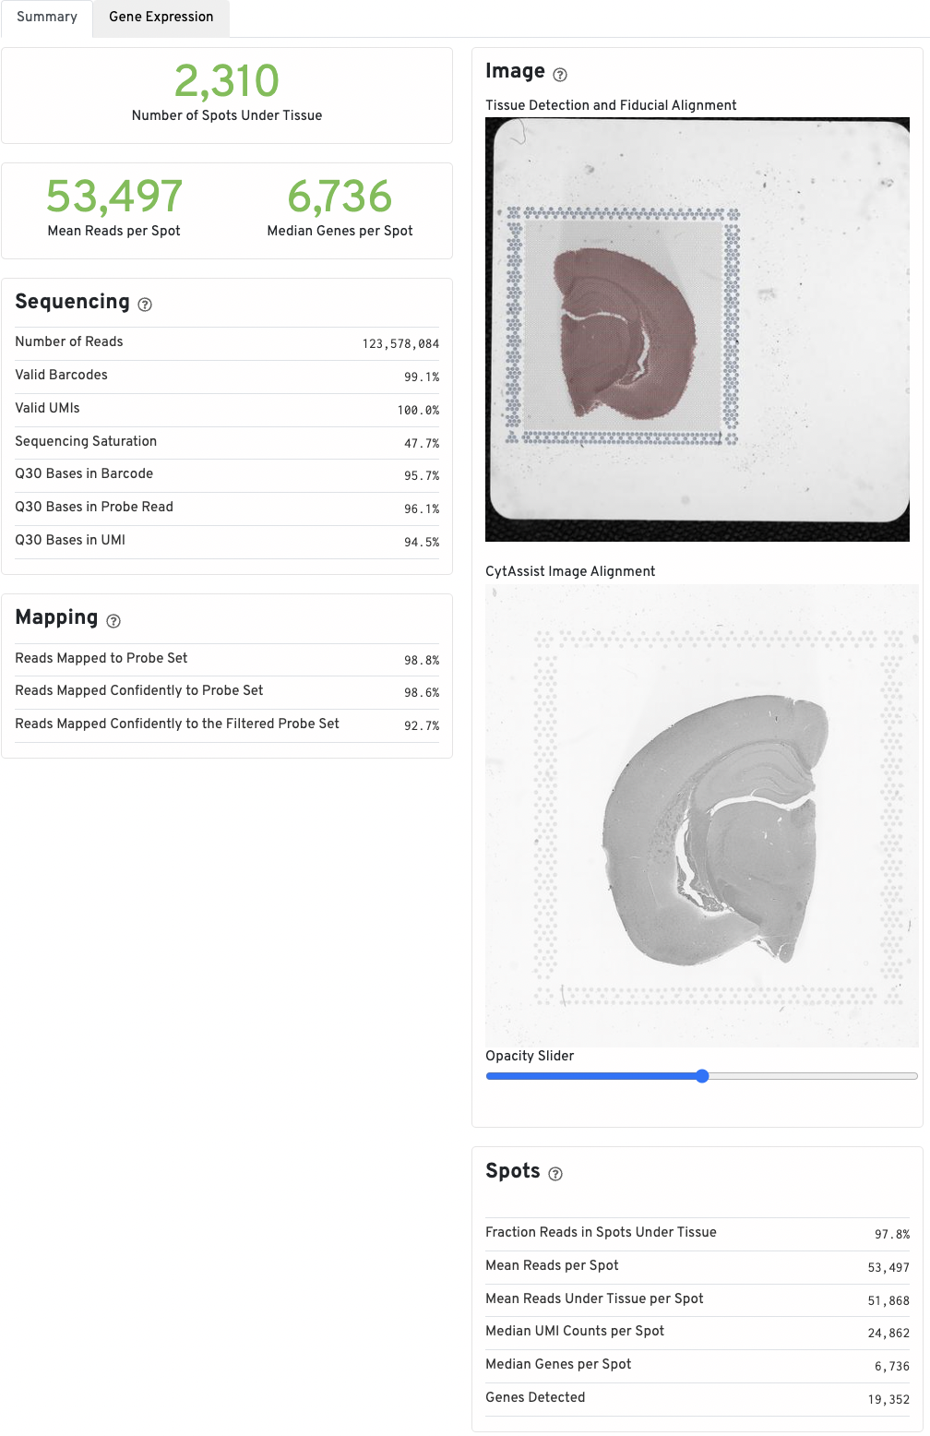The image size is (930, 1436).
Task: Click the Image section help icon
Action: click(x=560, y=75)
